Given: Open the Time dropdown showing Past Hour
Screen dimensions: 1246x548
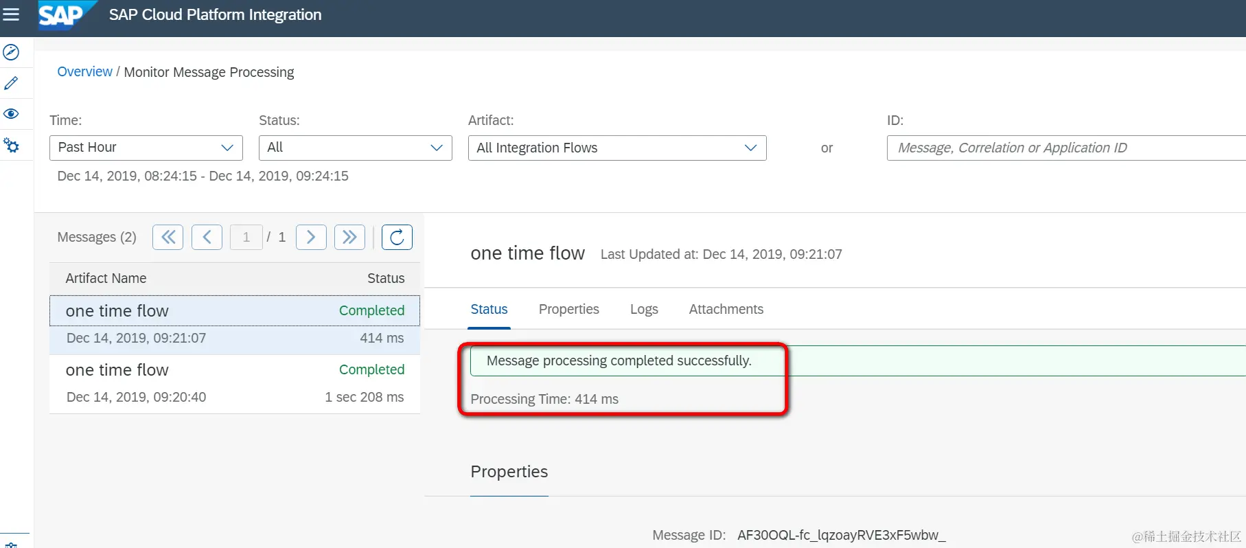Looking at the screenshot, I should [x=146, y=148].
